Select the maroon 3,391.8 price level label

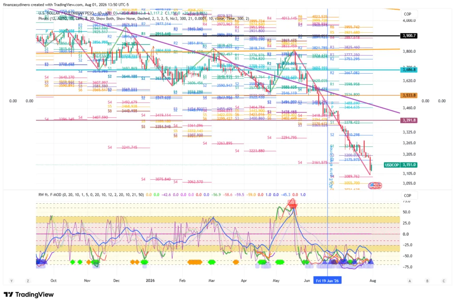tap(409, 120)
